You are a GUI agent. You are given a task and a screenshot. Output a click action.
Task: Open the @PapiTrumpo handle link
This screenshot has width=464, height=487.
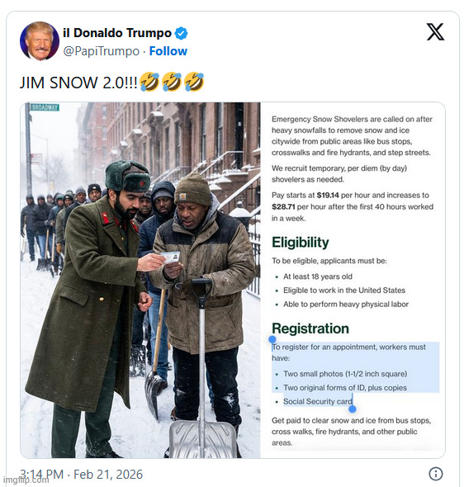tap(102, 51)
